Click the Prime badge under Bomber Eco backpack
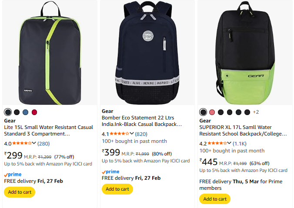The image size is (294, 208). click(110, 172)
